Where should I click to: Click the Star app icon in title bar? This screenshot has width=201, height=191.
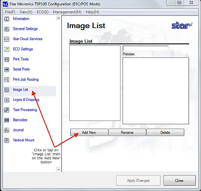coord(5,4)
